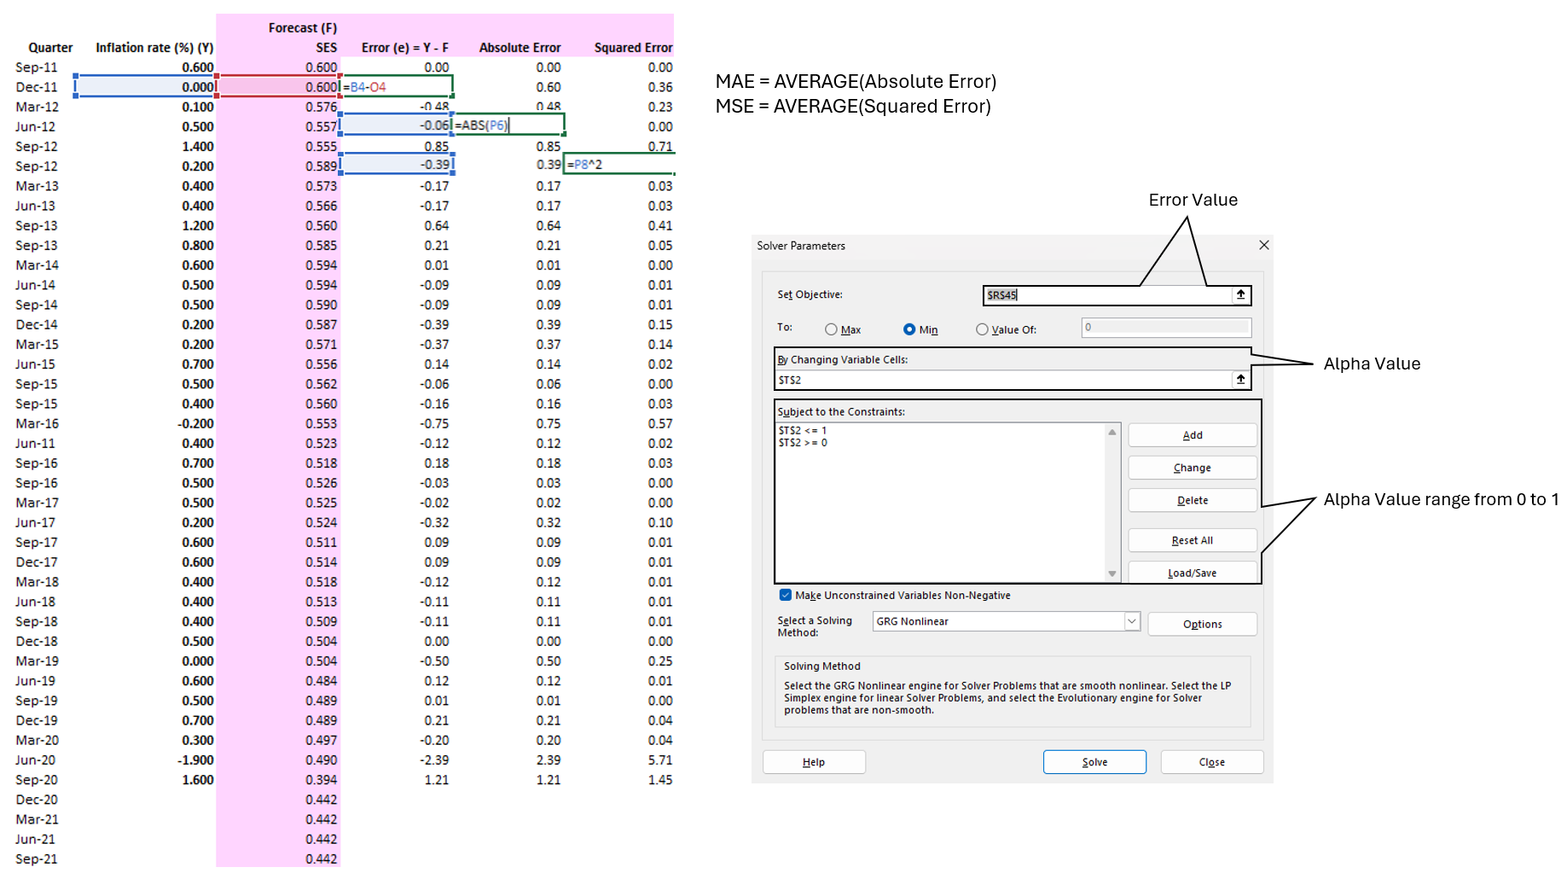The width and height of the screenshot is (1567, 873).
Task: Select the Max radio button
Action: (831, 329)
